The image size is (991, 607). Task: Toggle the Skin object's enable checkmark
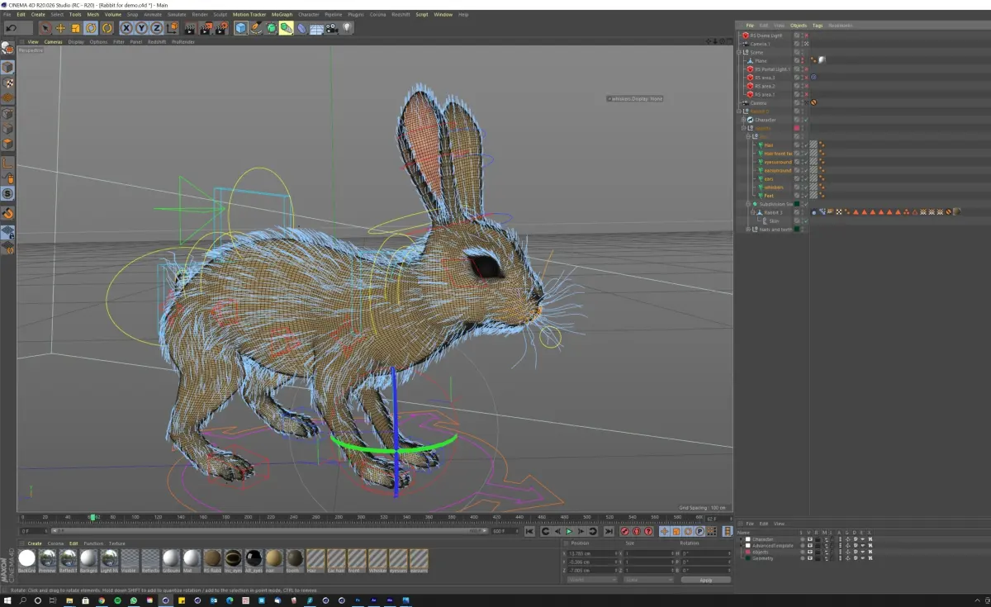806,221
